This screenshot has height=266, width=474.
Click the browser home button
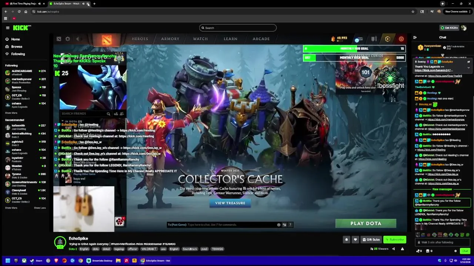pos(26,11)
